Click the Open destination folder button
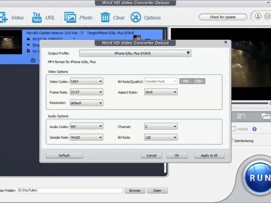This screenshot has width=271, height=203. click(157, 190)
